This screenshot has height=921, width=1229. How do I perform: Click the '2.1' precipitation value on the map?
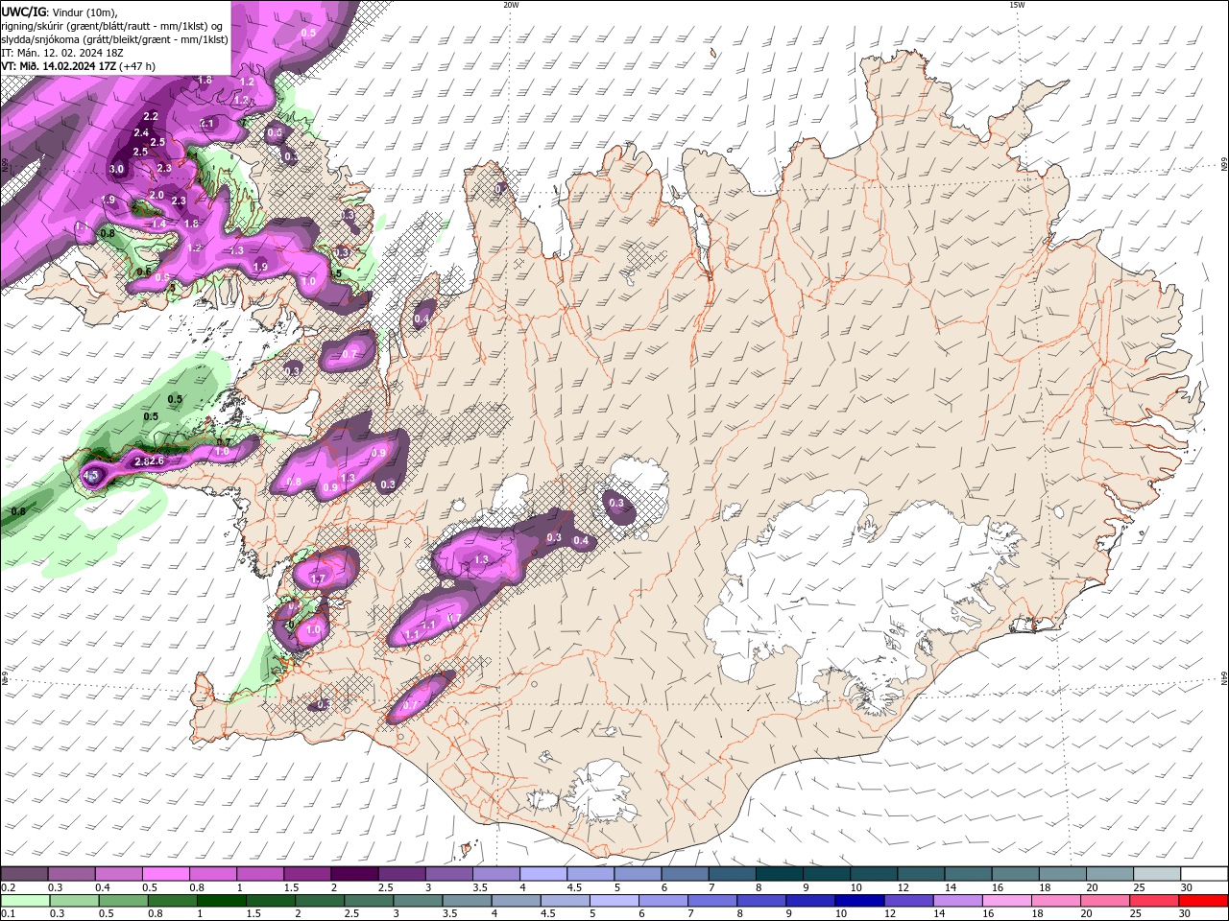(x=207, y=124)
